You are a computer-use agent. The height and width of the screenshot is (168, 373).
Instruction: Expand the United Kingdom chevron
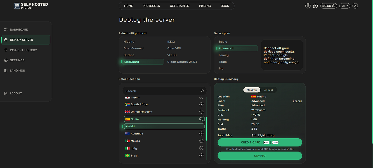coord(201,112)
